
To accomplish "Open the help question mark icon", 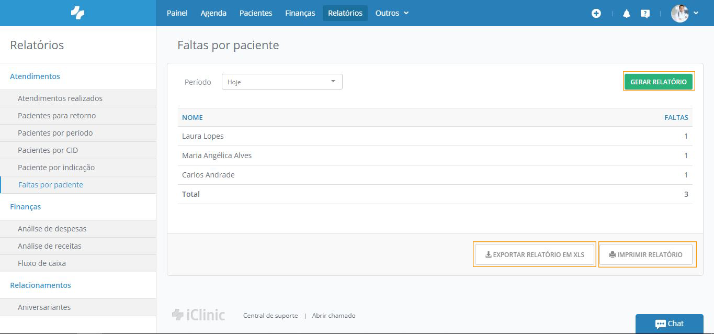I will click(645, 14).
